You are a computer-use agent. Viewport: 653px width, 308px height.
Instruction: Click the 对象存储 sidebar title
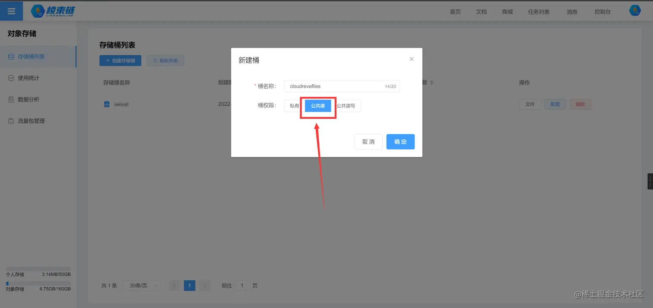(x=22, y=34)
